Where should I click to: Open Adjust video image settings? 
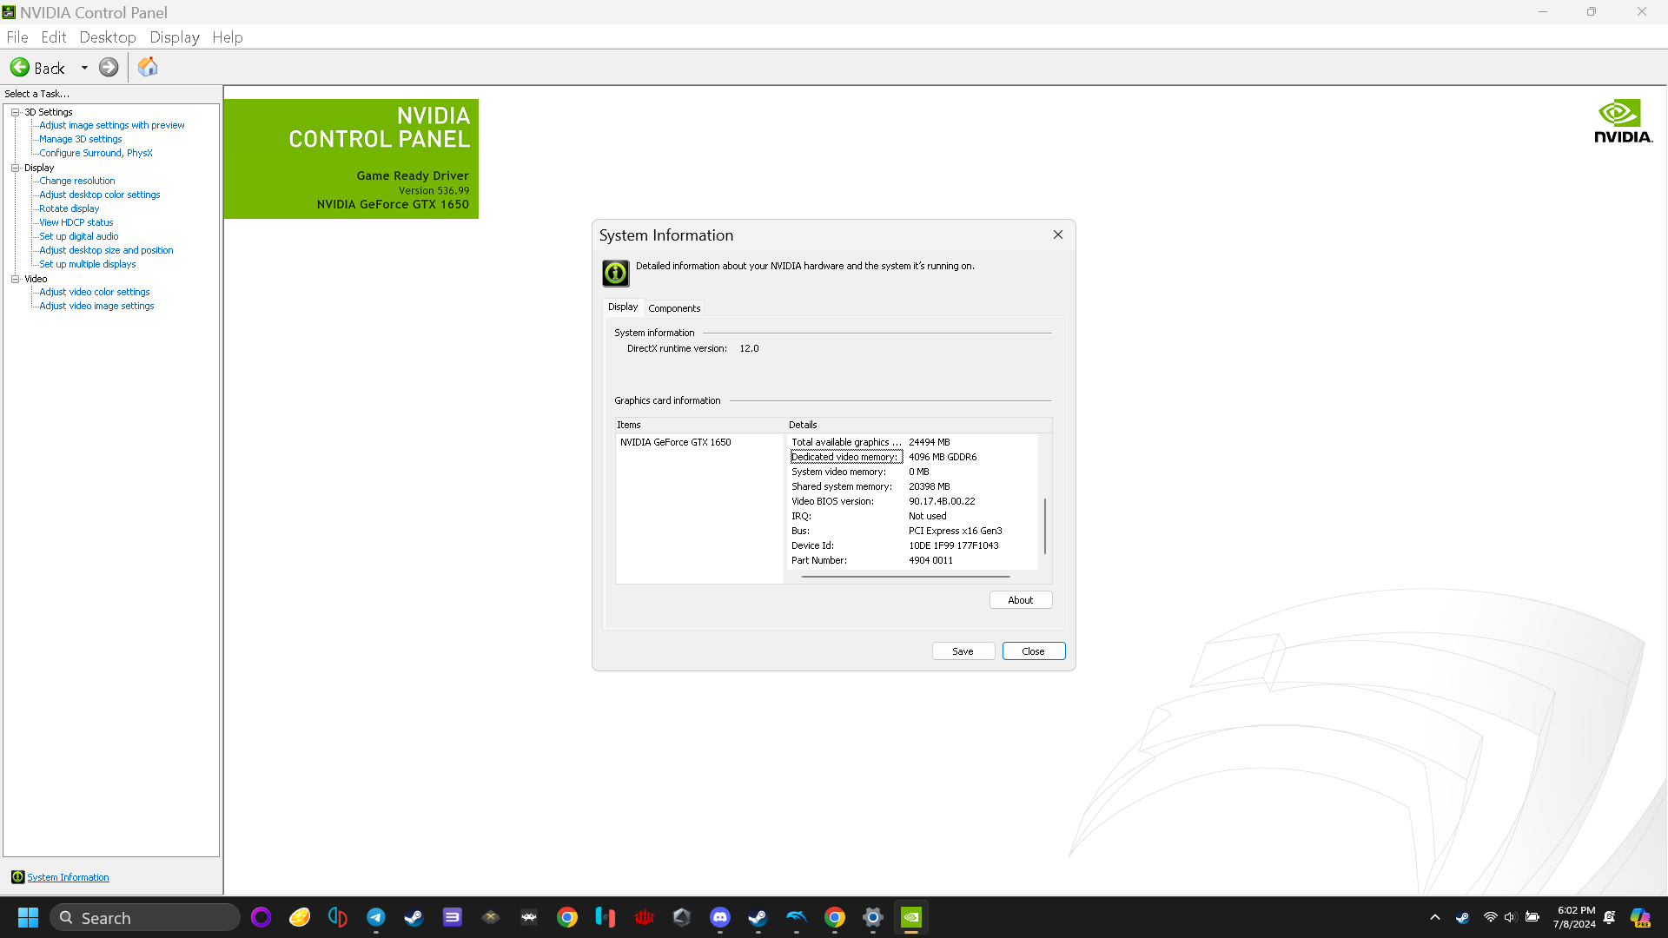pyautogui.click(x=96, y=306)
